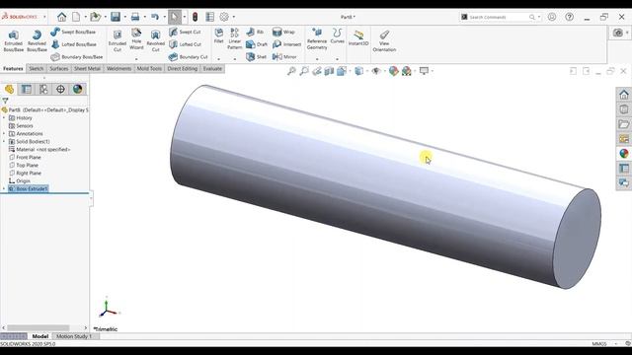The image size is (632, 355).
Task: Switch to the Surfaces ribbon tab
Action: click(x=59, y=68)
